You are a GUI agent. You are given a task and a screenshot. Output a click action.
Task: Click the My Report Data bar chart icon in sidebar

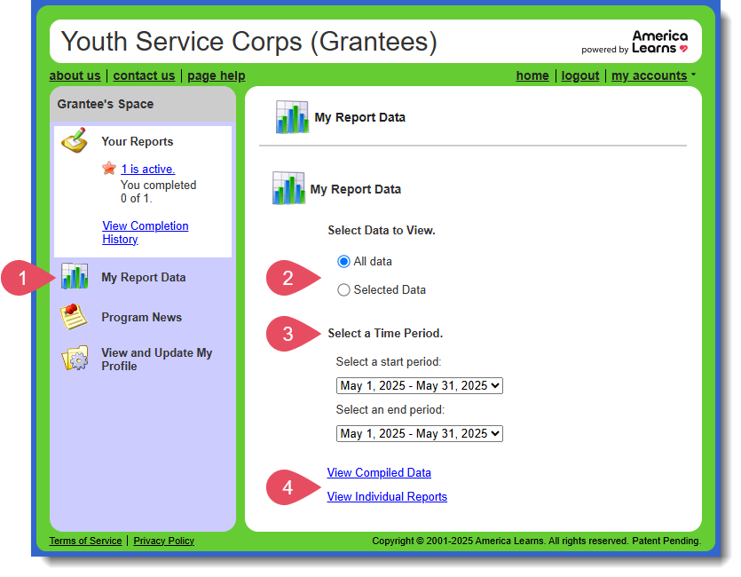[x=75, y=276]
